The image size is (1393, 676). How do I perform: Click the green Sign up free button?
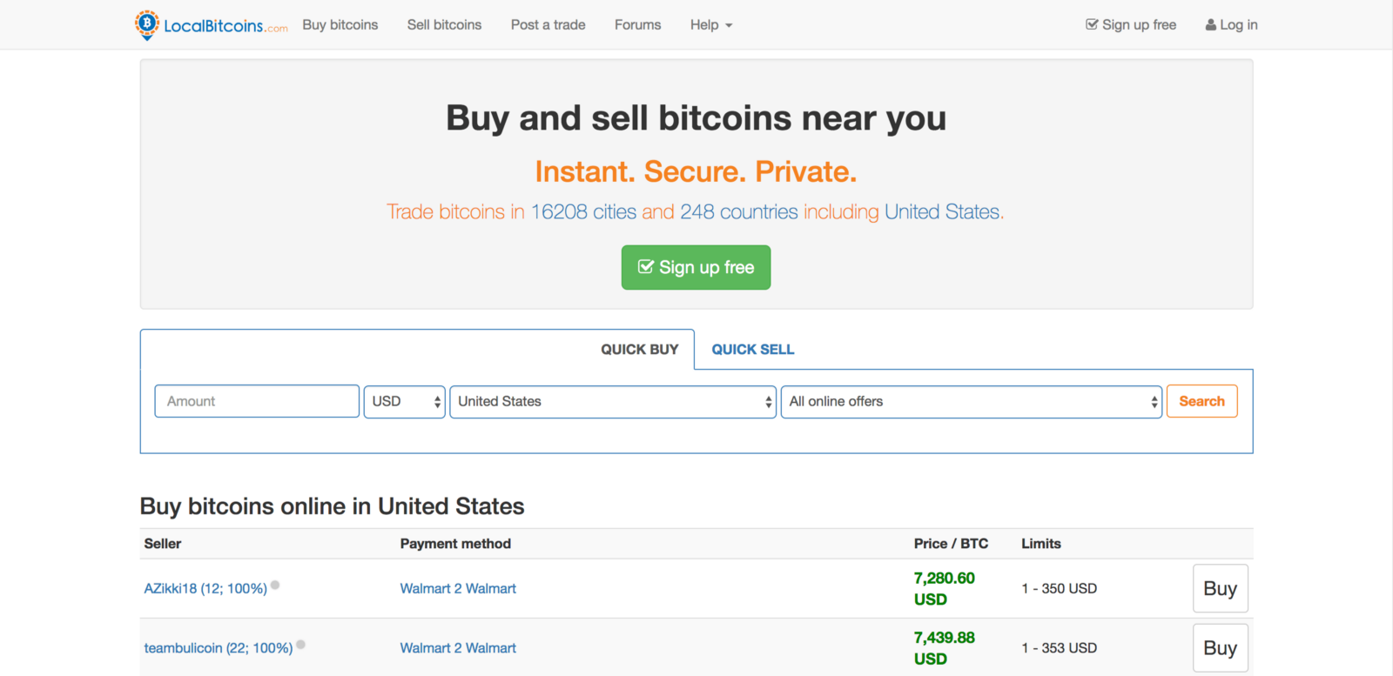[x=696, y=267]
